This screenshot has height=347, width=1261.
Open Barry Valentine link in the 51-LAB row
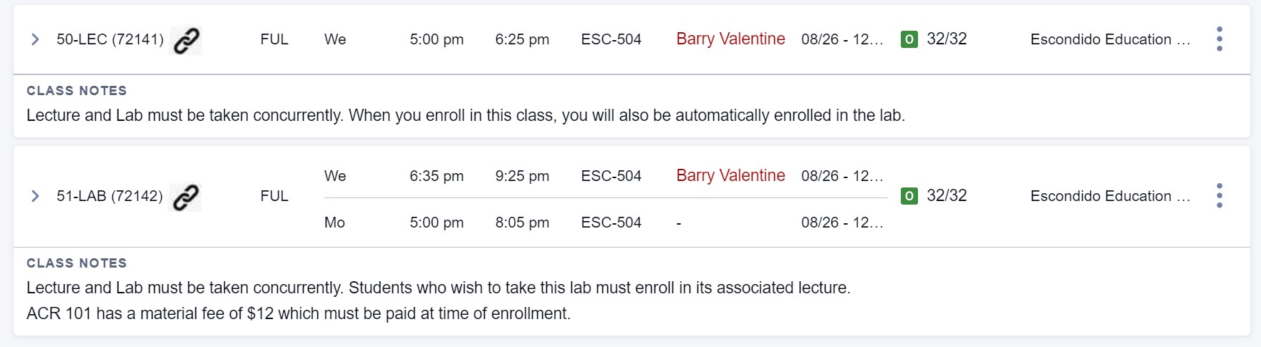click(730, 176)
